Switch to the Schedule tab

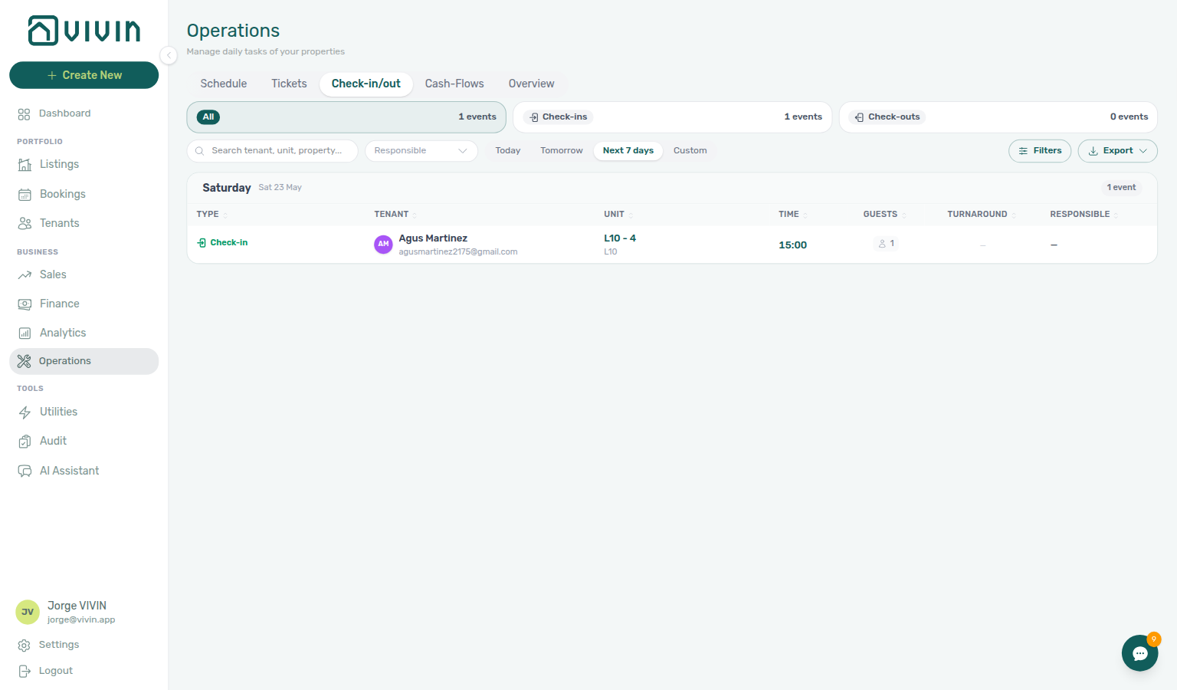point(224,84)
